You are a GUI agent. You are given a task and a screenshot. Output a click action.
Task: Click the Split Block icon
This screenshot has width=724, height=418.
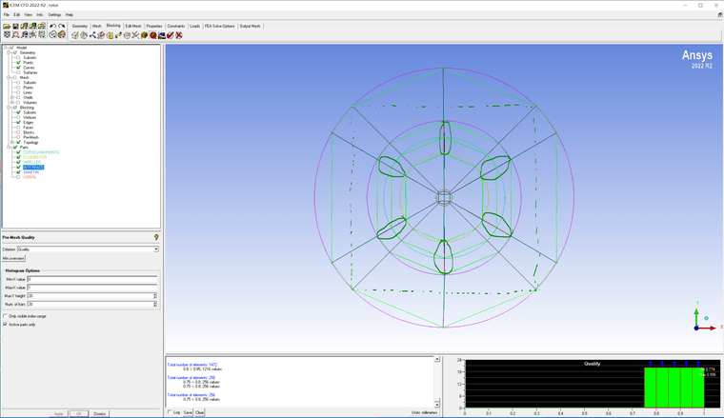[84, 35]
